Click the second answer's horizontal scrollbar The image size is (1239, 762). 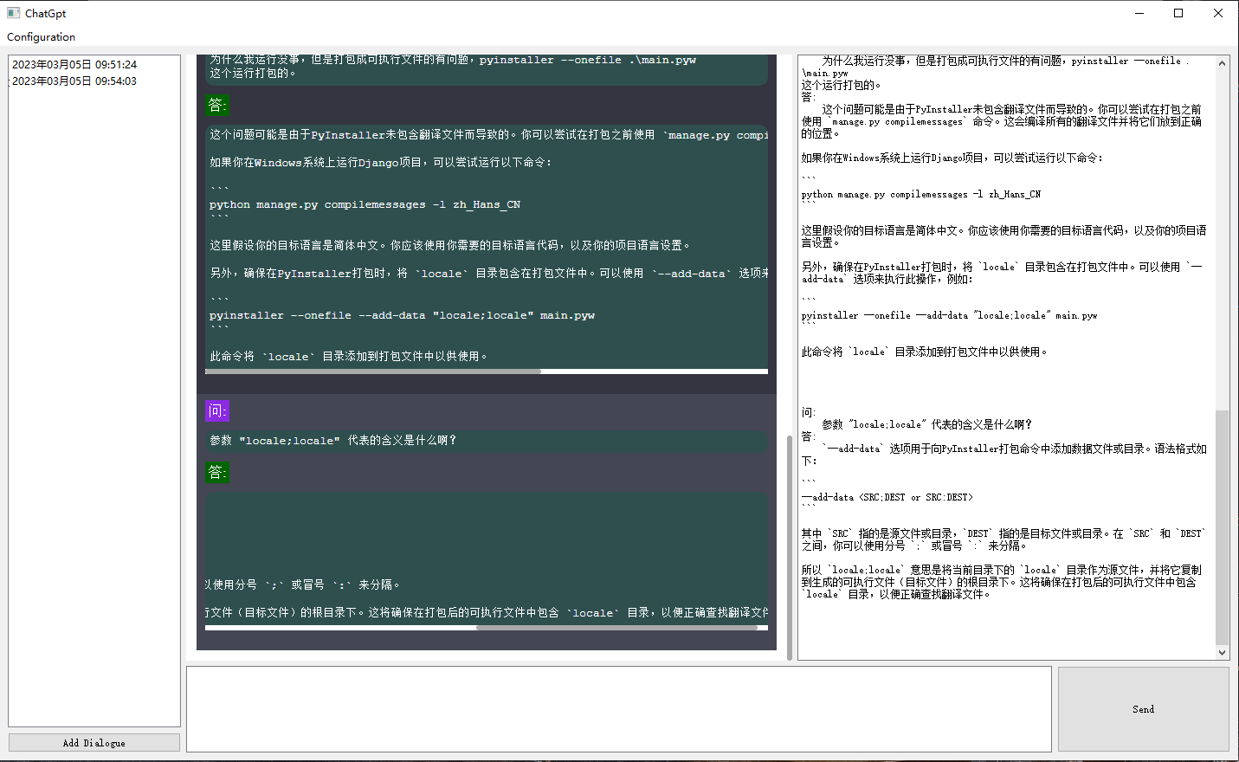point(616,628)
